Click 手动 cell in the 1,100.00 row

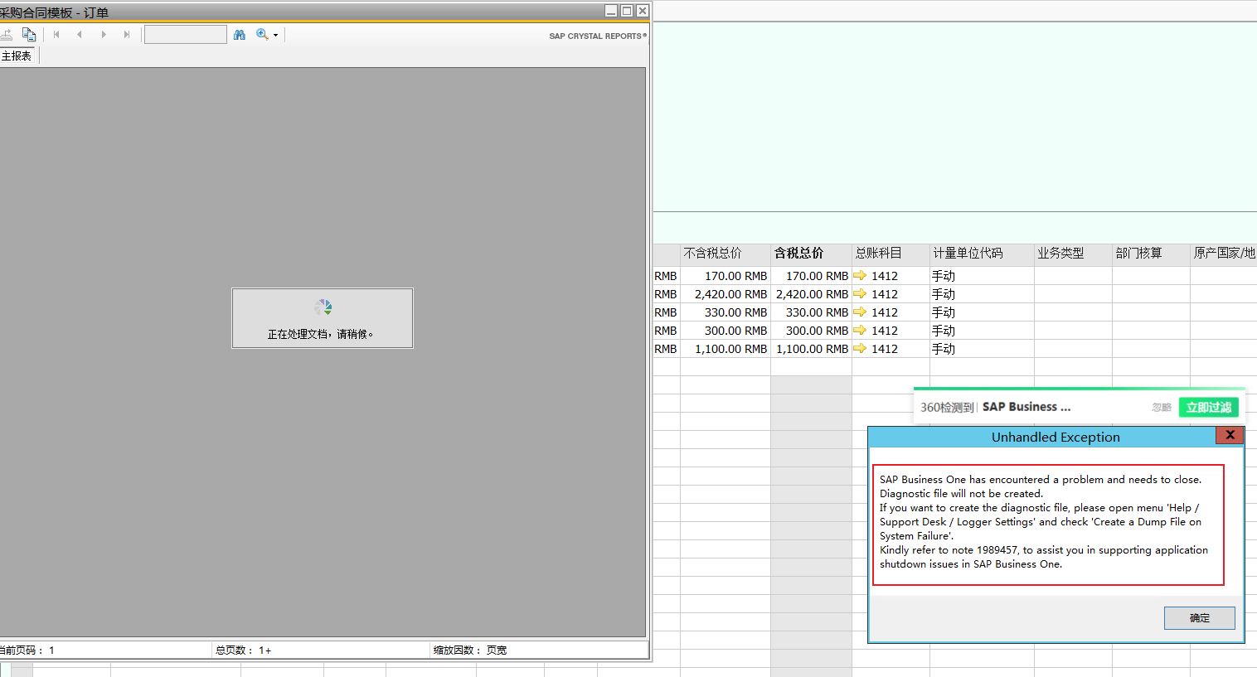pos(982,349)
